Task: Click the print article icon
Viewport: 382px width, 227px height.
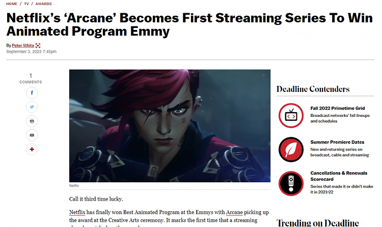Action: tap(32, 121)
